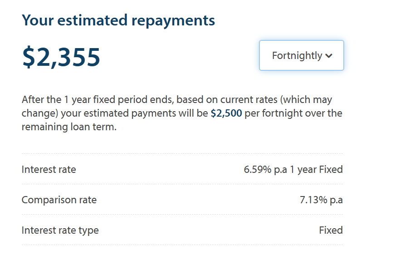Select the 'Your estimated repayments' heading
Viewport: 405px width, 260px height.
pyautogui.click(x=118, y=20)
